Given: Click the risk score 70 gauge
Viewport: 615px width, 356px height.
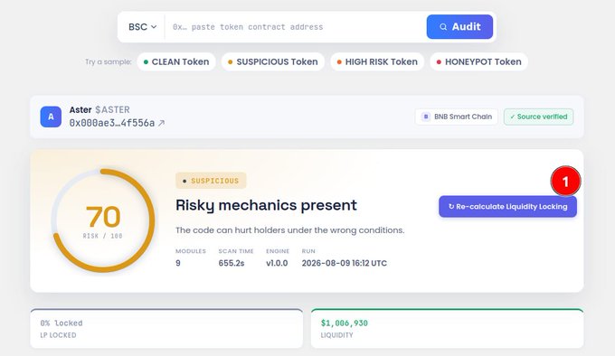Looking at the screenshot, I should click(103, 220).
